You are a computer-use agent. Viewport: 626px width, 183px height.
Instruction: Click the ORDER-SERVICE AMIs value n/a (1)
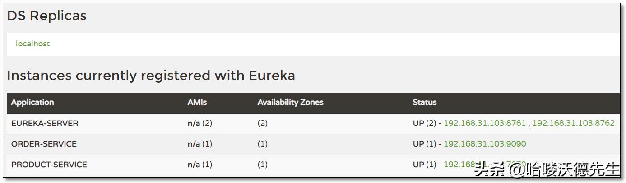pos(199,144)
